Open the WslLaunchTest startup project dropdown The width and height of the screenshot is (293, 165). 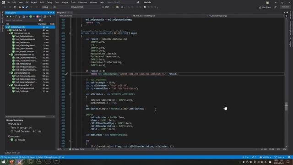tap(85, 7)
